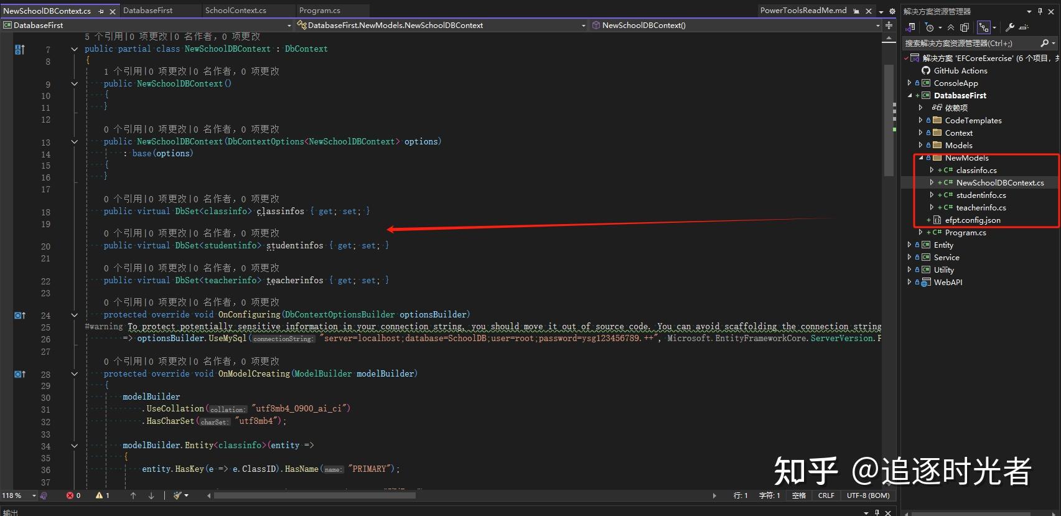Expand the WebAPI project node

pyautogui.click(x=910, y=282)
